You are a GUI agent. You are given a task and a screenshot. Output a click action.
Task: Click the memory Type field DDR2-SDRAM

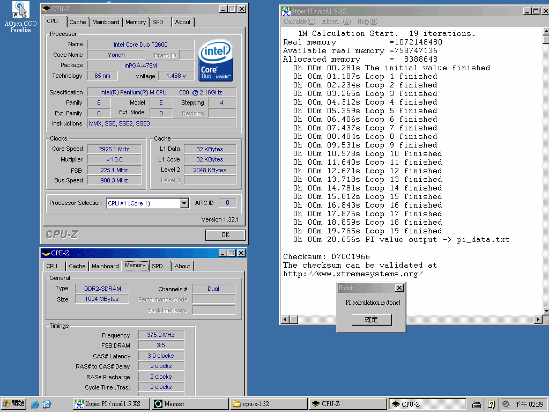click(102, 289)
